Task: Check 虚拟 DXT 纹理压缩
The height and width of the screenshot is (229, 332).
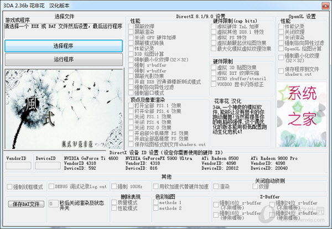Action: click(x=214, y=73)
